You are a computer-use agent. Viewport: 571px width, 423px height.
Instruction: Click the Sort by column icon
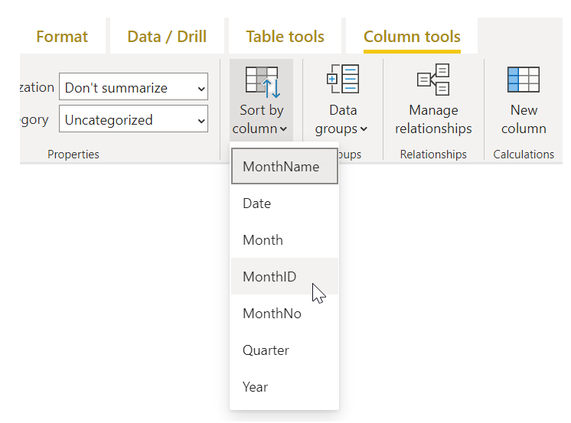pos(262,82)
